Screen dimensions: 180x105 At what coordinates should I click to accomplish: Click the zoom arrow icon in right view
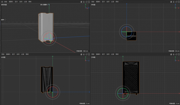click(x=84, y=54)
